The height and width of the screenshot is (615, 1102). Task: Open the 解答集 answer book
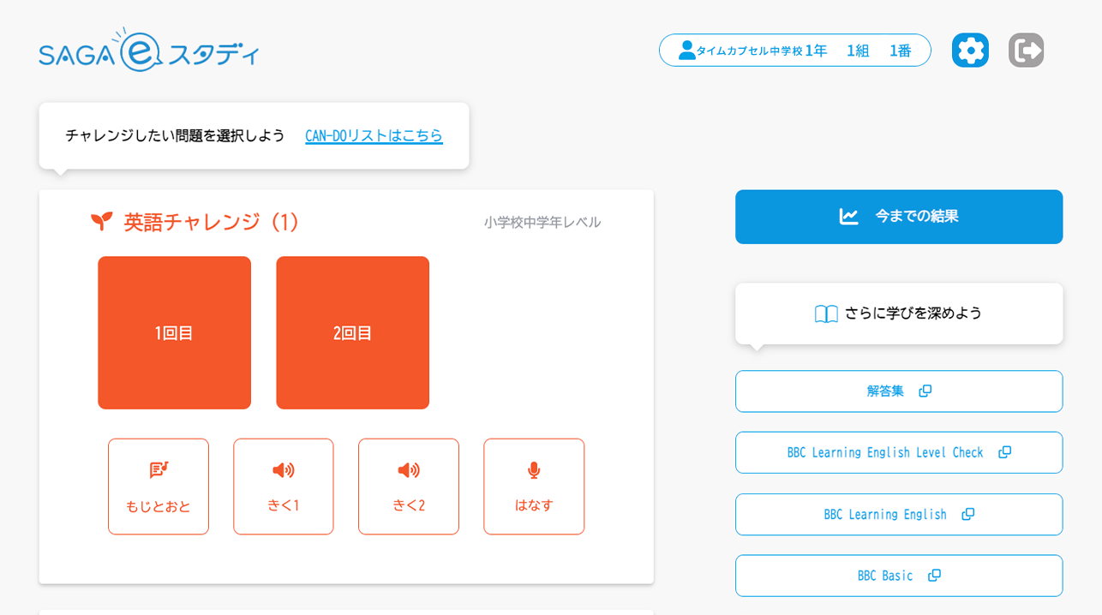pyautogui.click(x=885, y=391)
